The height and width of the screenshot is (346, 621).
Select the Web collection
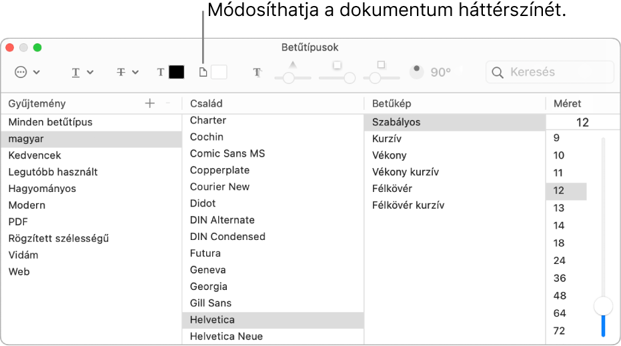[x=91, y=271]
